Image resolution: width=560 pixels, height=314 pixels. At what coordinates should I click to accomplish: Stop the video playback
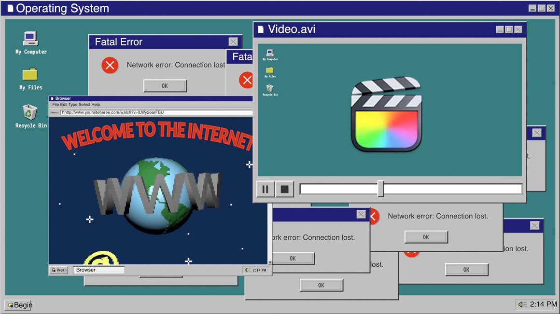284,189
